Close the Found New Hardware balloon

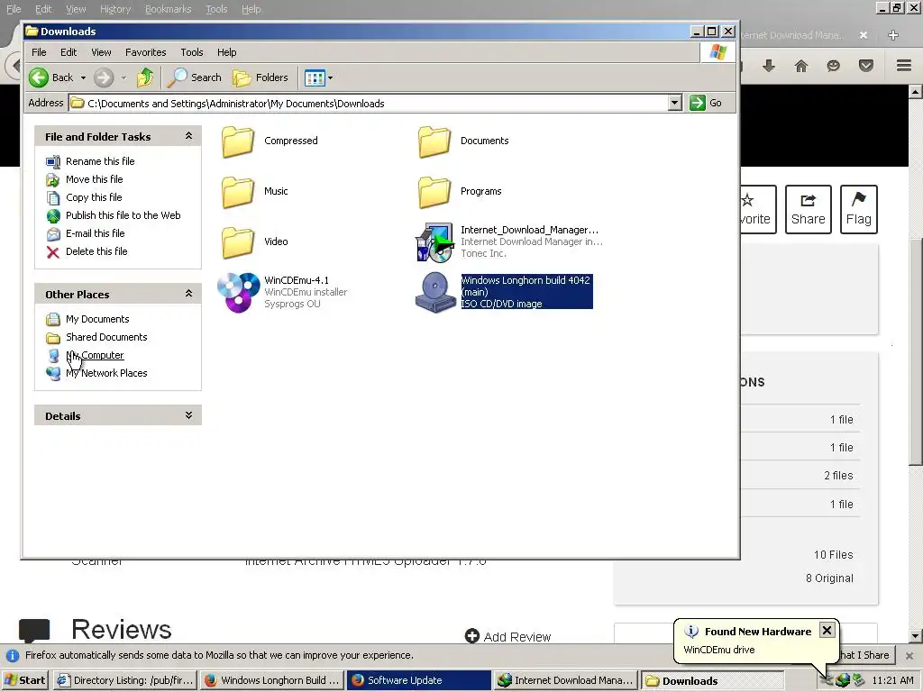827,630
